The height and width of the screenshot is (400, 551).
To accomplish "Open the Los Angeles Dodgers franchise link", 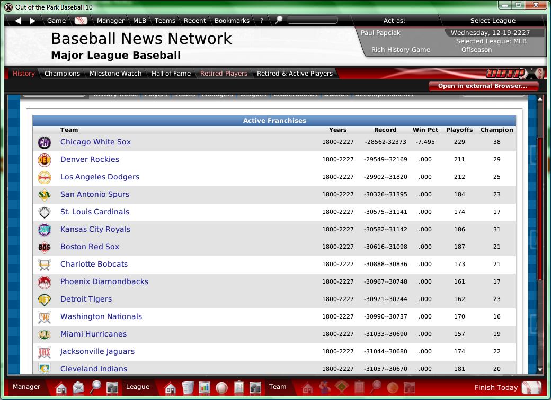I will (100, 177).
